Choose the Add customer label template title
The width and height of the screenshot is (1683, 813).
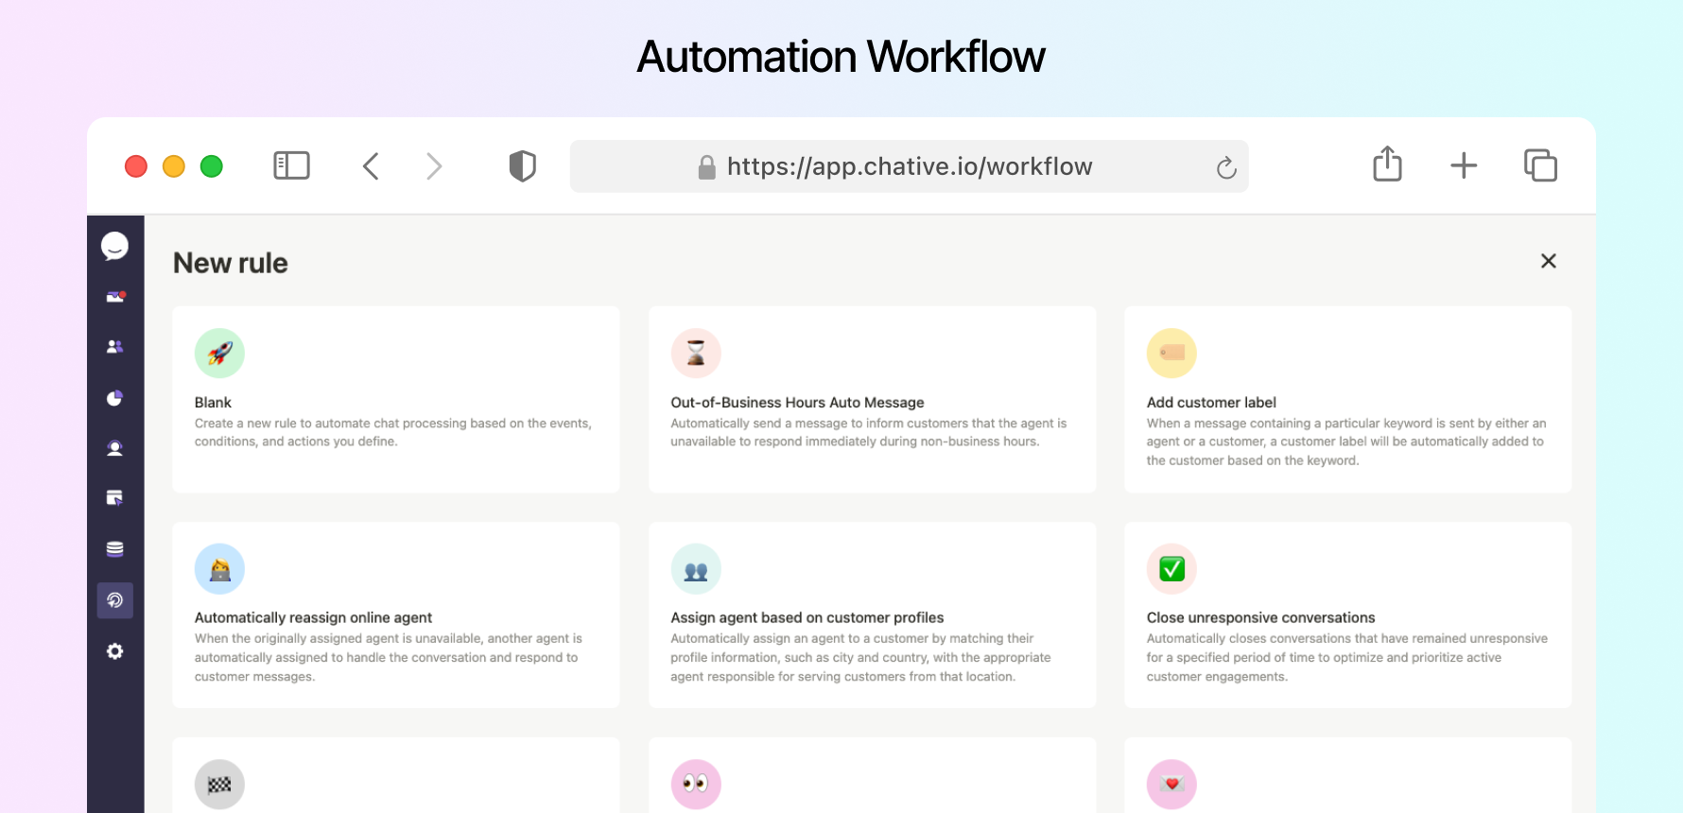coord(1211,403)
